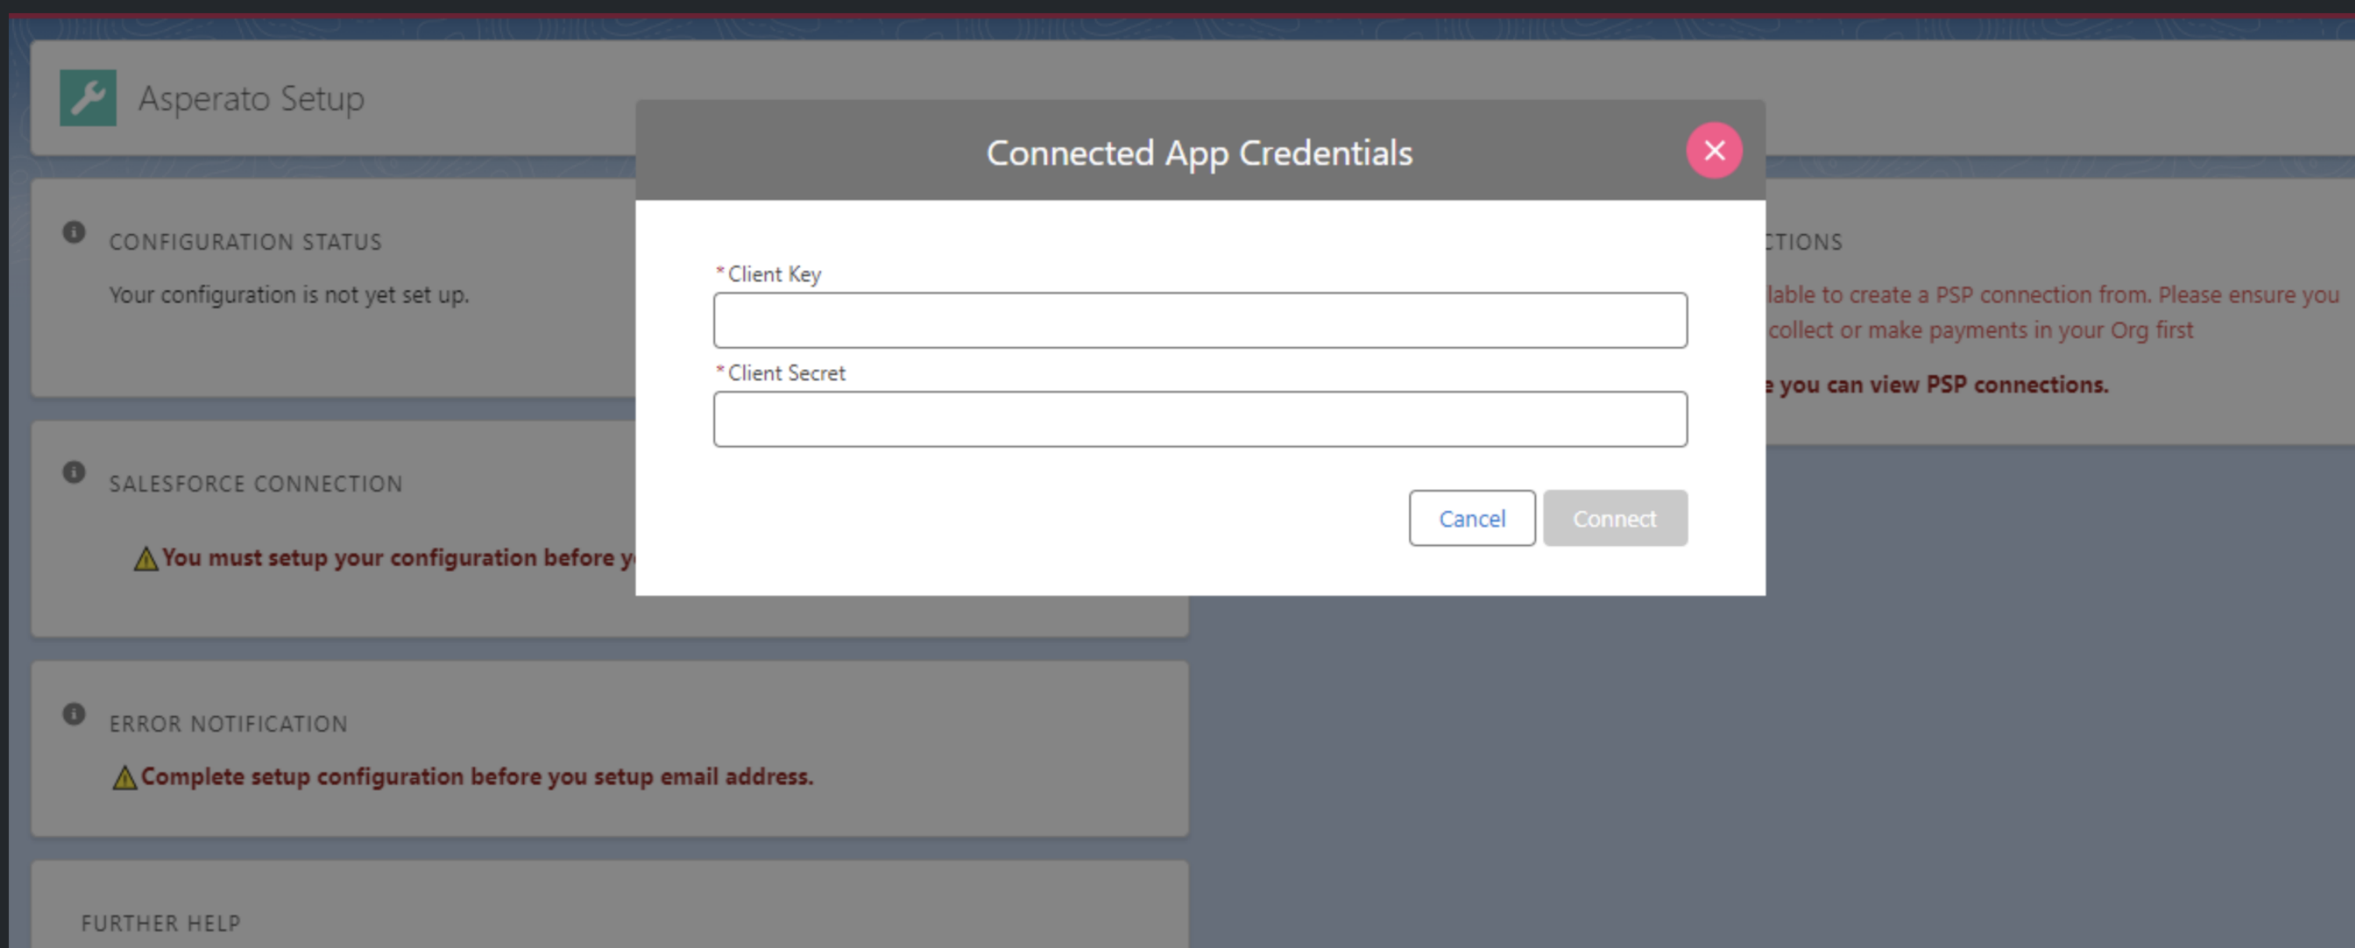2355x948 pixels.
Task: Click Configuration Status info icon
Action: 74,232
